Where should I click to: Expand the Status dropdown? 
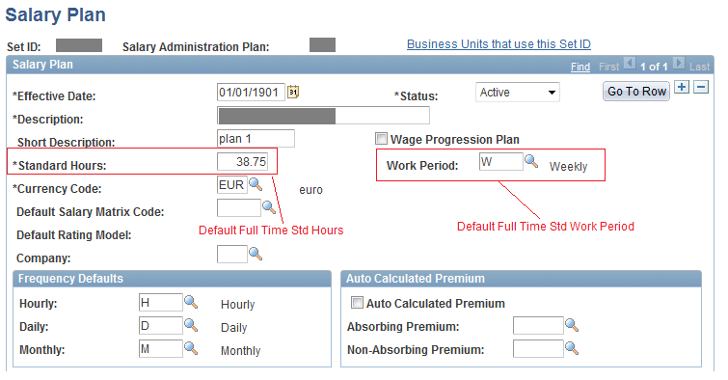pyautogui.click(x=517, y=92)
